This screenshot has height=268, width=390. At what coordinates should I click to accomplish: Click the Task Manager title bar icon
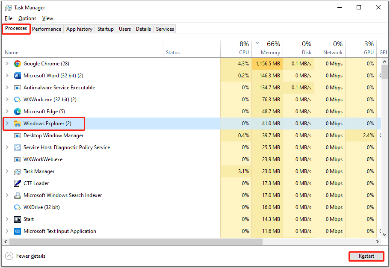click(x=8, y=8)
